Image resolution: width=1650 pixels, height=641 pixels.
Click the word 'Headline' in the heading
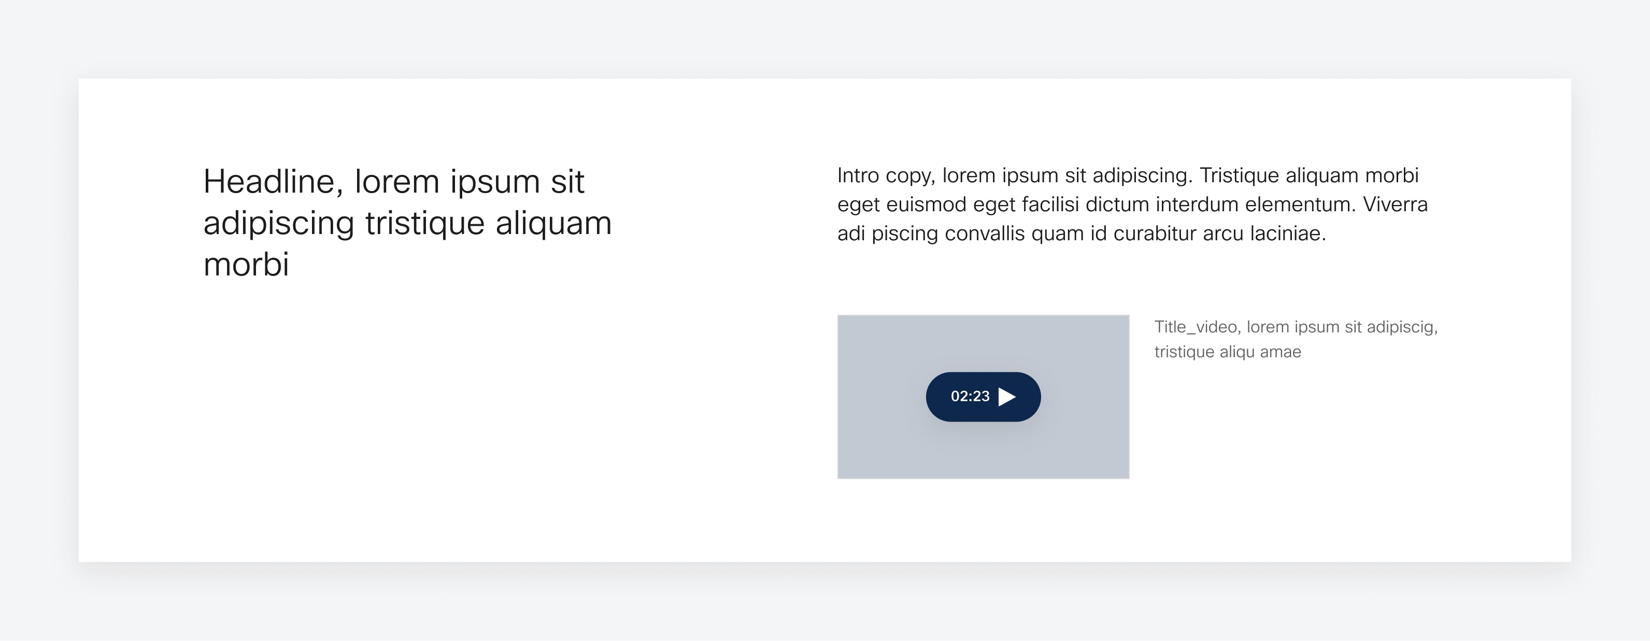pos(274,182)
